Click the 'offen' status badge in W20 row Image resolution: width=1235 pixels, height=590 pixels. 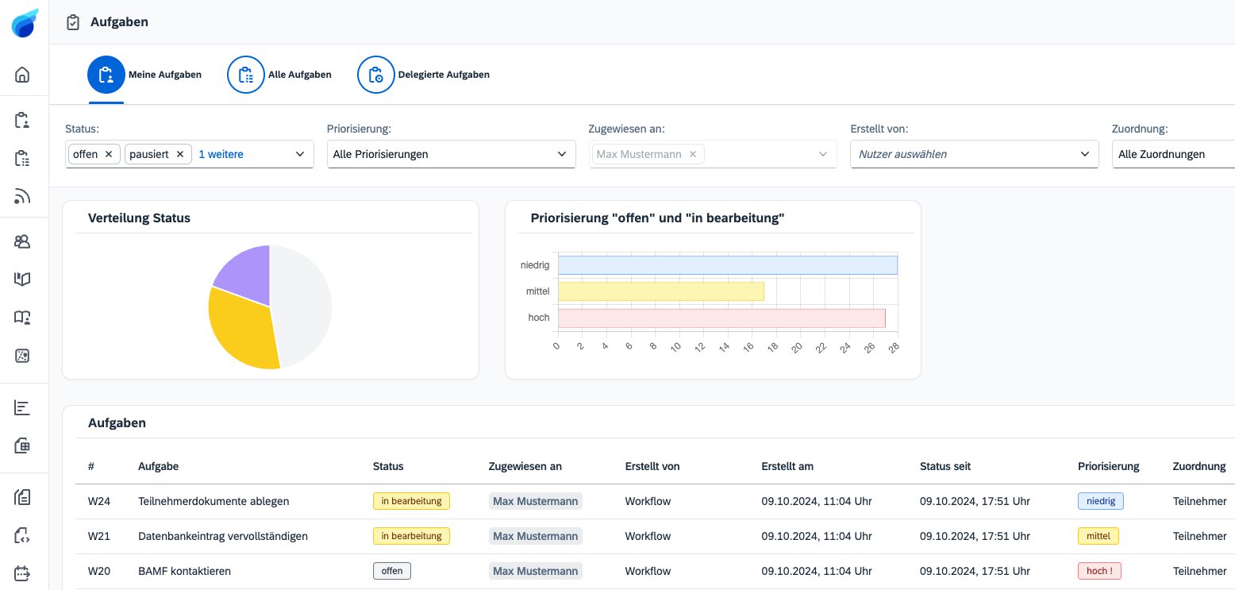point(392,571)
